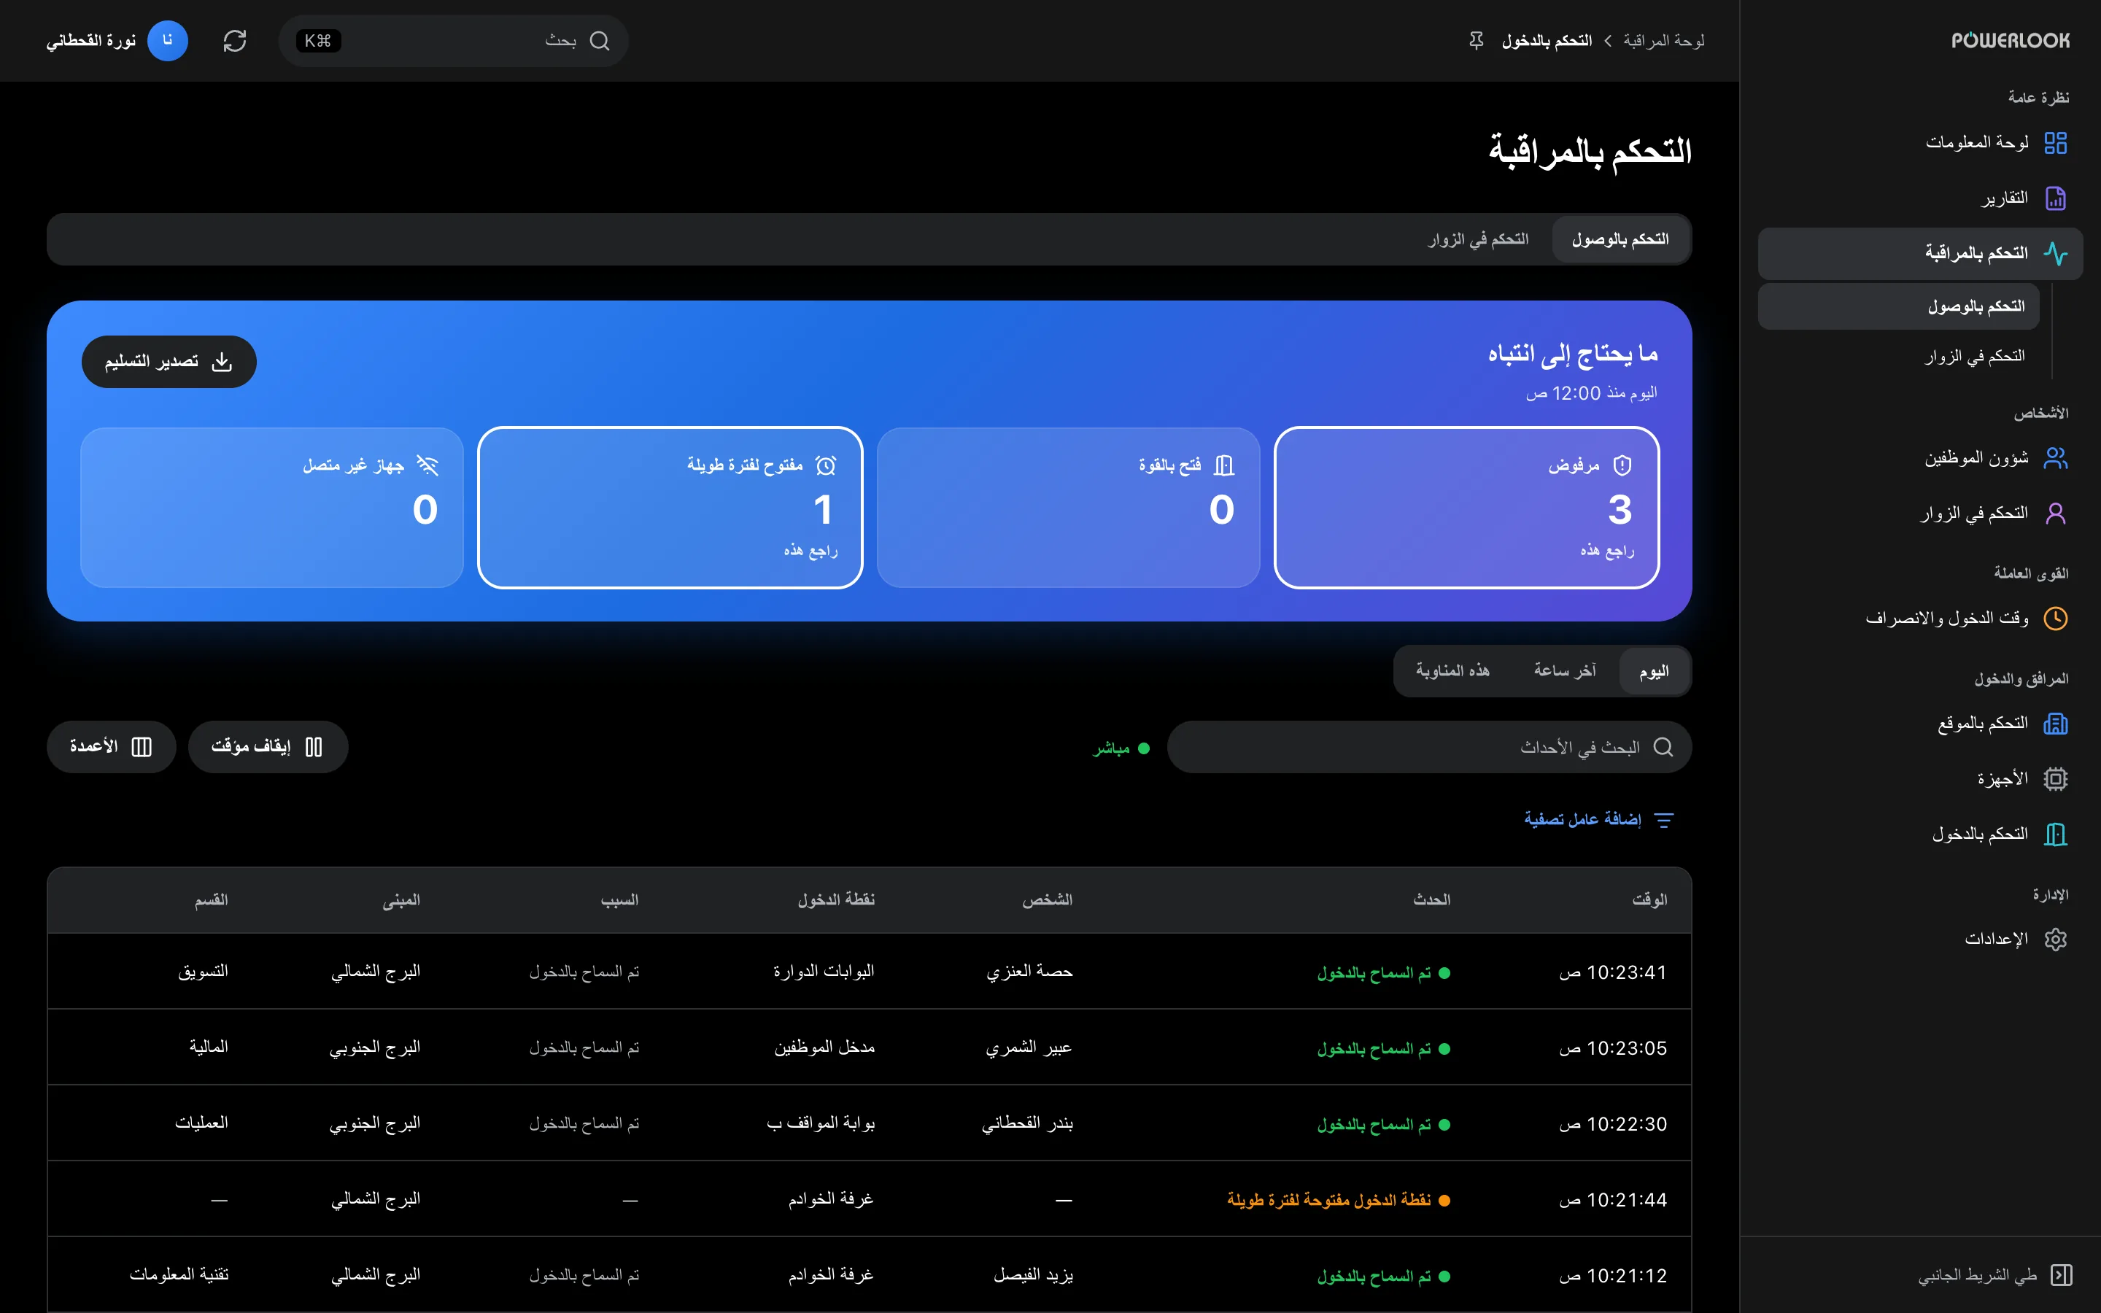
Task: Select التحكم بالوصول tab at top
Action: pyautogui.click(x=1620, y=239)
